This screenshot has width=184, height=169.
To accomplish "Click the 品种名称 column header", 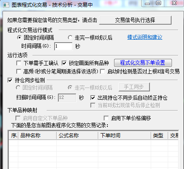I will click(x=37, y=135).
